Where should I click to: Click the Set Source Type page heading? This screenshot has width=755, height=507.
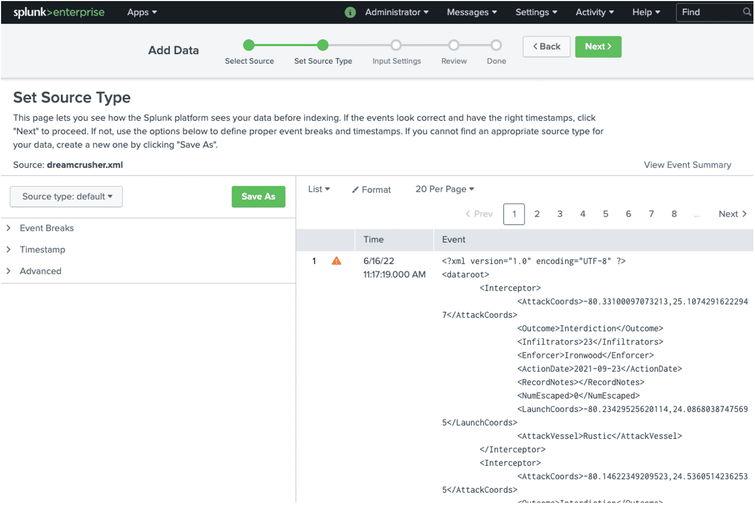72,97
